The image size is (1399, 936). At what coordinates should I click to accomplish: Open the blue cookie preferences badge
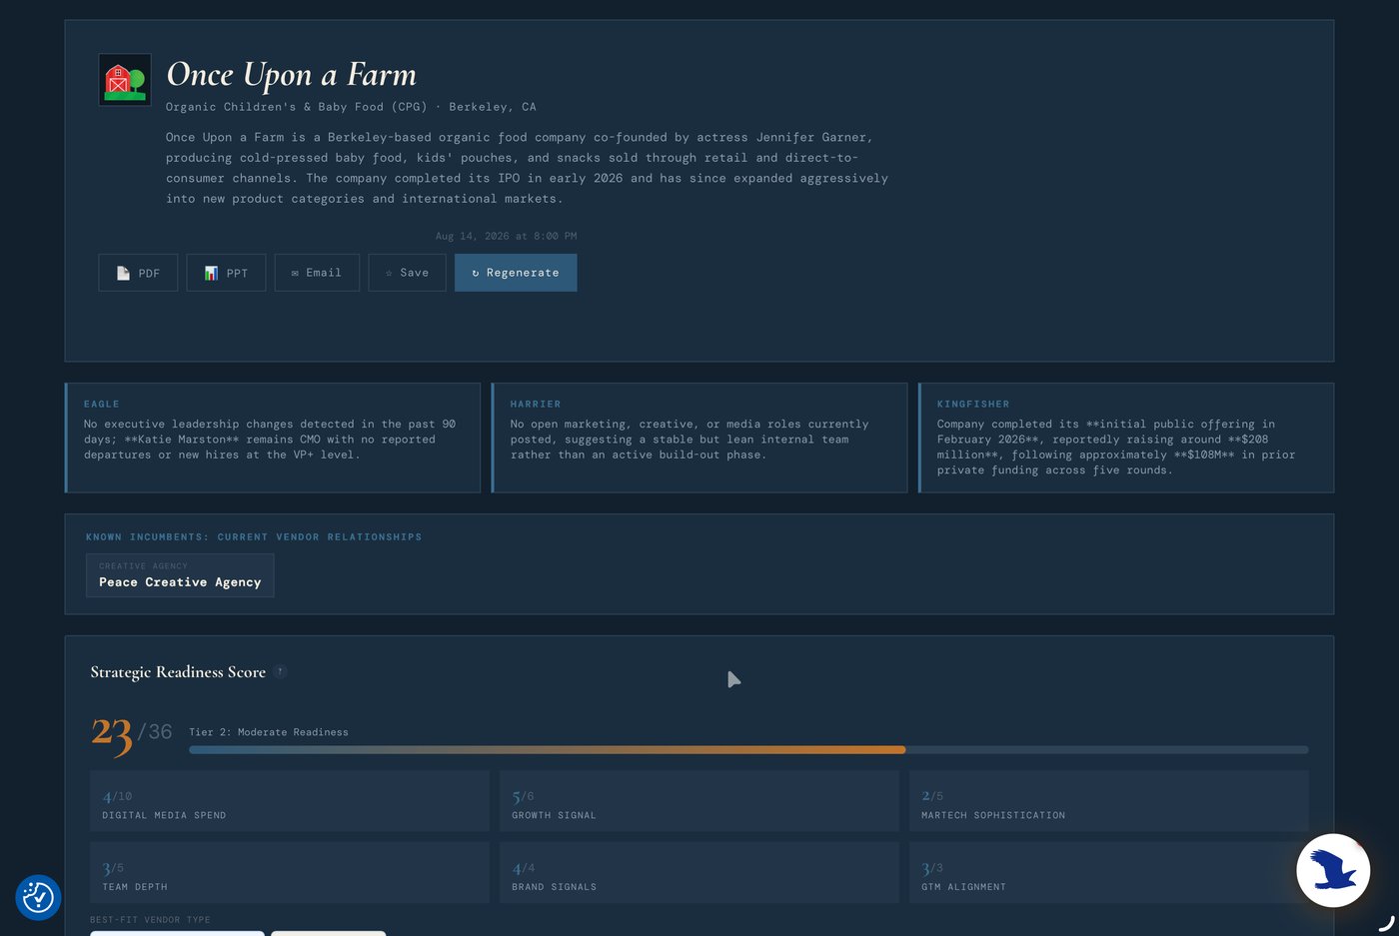[x=38, y=897]
